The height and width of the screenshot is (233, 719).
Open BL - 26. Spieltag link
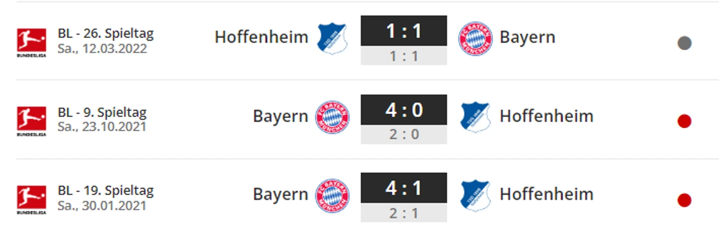click(106, 34)
